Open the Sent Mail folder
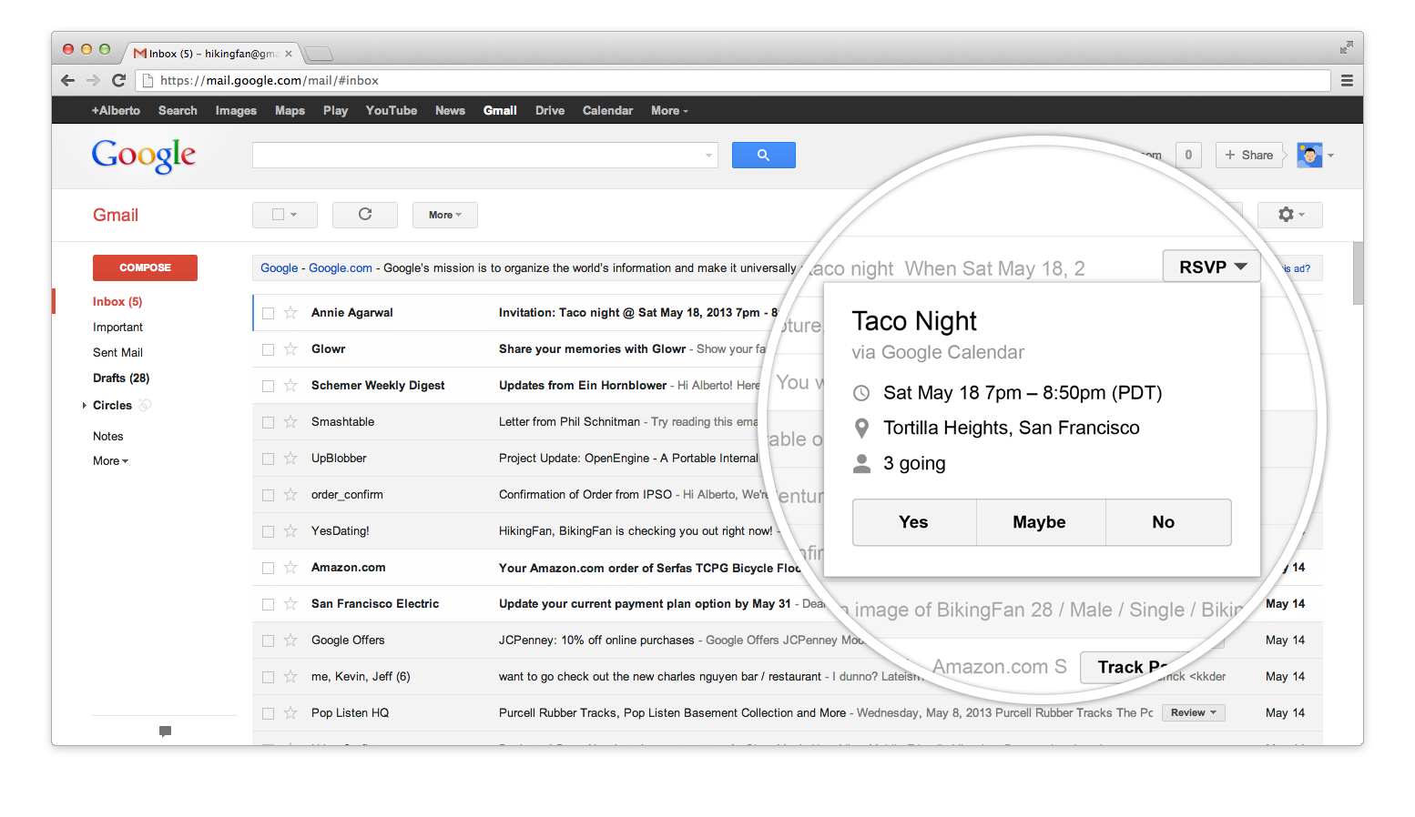 117,353
